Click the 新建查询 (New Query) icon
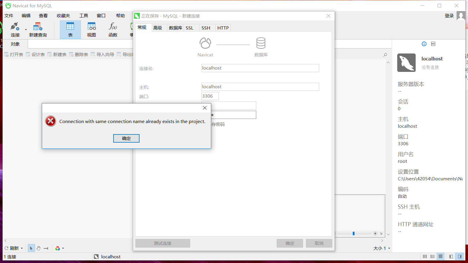Image resolution: width=468 pixels, height=263 pixels. 37,27
